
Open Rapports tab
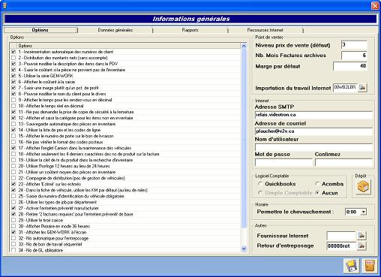point(190,30)
